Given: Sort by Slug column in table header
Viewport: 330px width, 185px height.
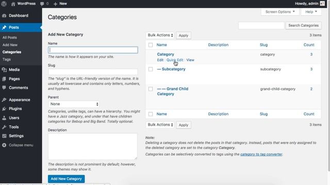Looking at the screenshot, I should click(x=263, y=45).
